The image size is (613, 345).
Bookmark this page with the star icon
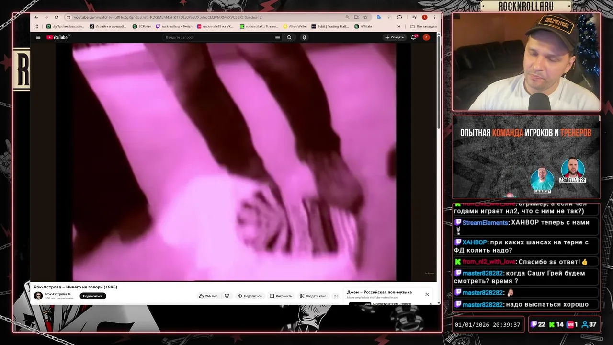point(365,17)
